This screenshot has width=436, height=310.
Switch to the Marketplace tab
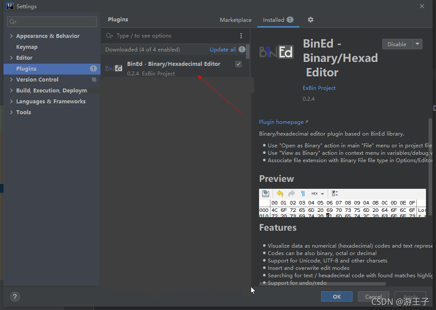coord(235,20)
